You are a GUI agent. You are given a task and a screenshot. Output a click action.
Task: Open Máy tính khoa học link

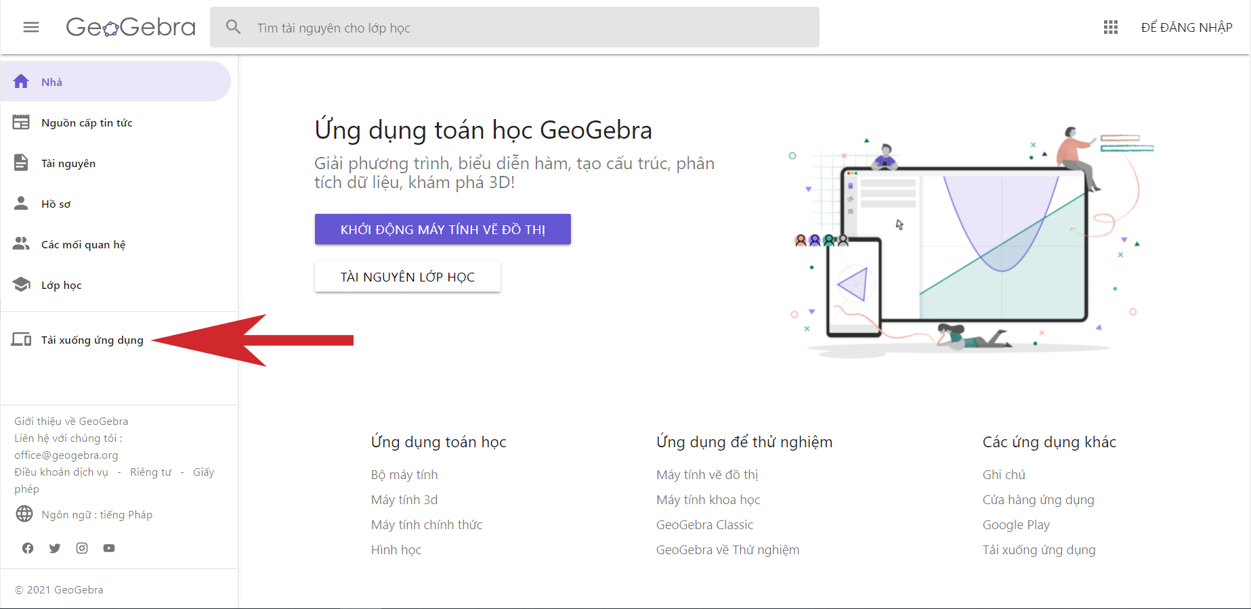pos(708,500)
